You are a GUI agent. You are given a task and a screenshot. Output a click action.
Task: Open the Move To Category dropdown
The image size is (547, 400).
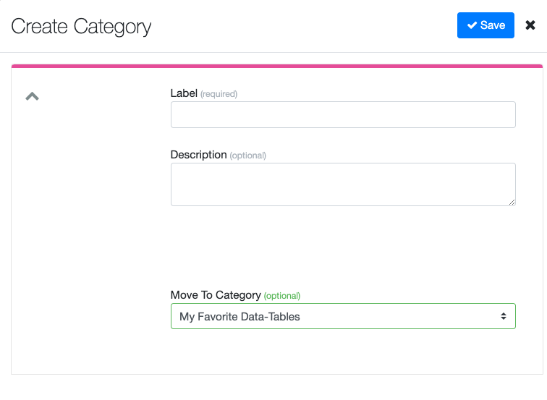click(343, 316)
